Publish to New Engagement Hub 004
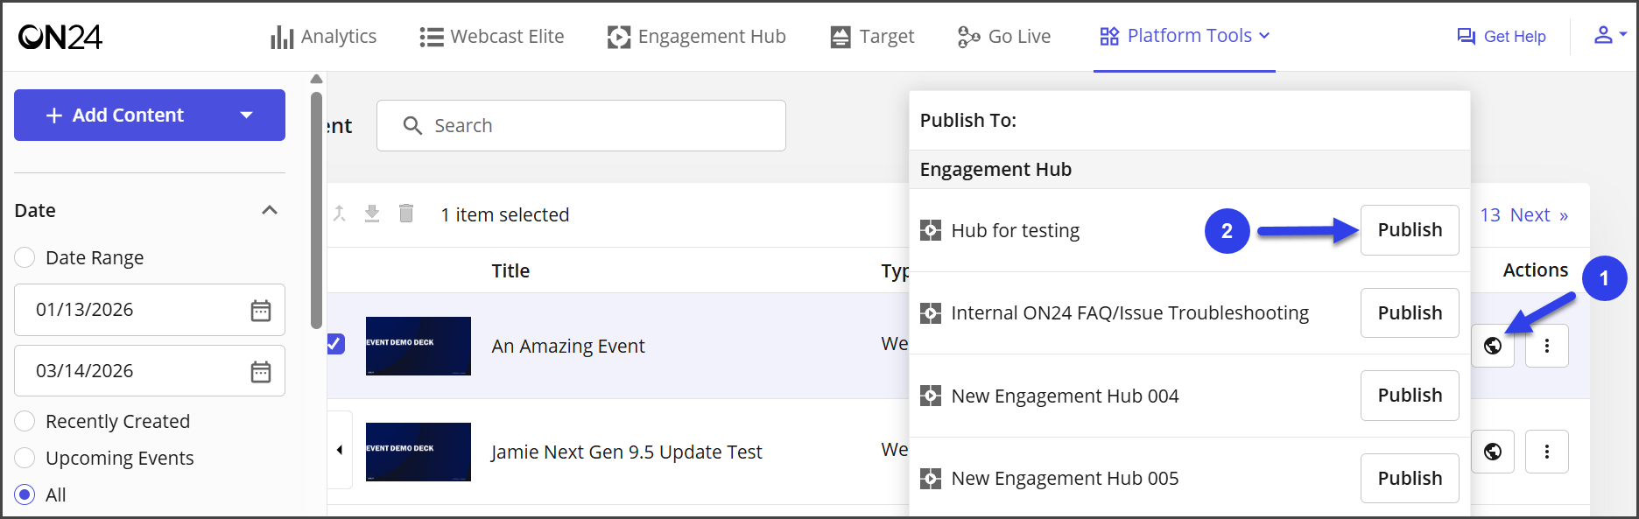The image size is (1639, 519). tap(1410, 396)
